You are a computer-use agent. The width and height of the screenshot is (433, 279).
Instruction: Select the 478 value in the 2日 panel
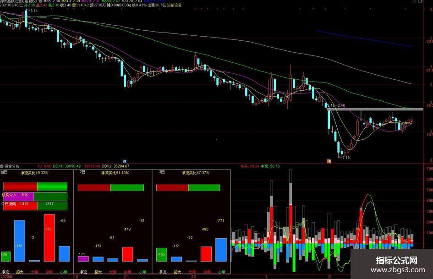[x=127, y=229]
